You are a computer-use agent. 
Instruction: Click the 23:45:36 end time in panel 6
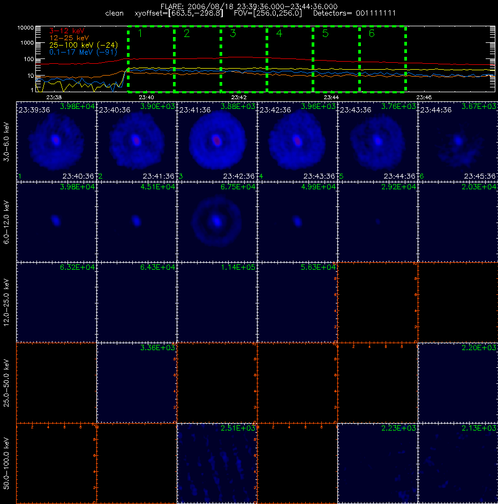(480, 176)
